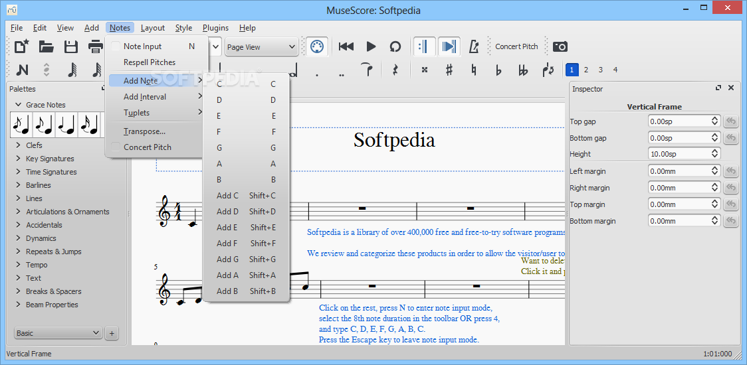The height and width of the screenshot is (365, 747).
Task: Expand the Barlines palette
Action: 18,185
